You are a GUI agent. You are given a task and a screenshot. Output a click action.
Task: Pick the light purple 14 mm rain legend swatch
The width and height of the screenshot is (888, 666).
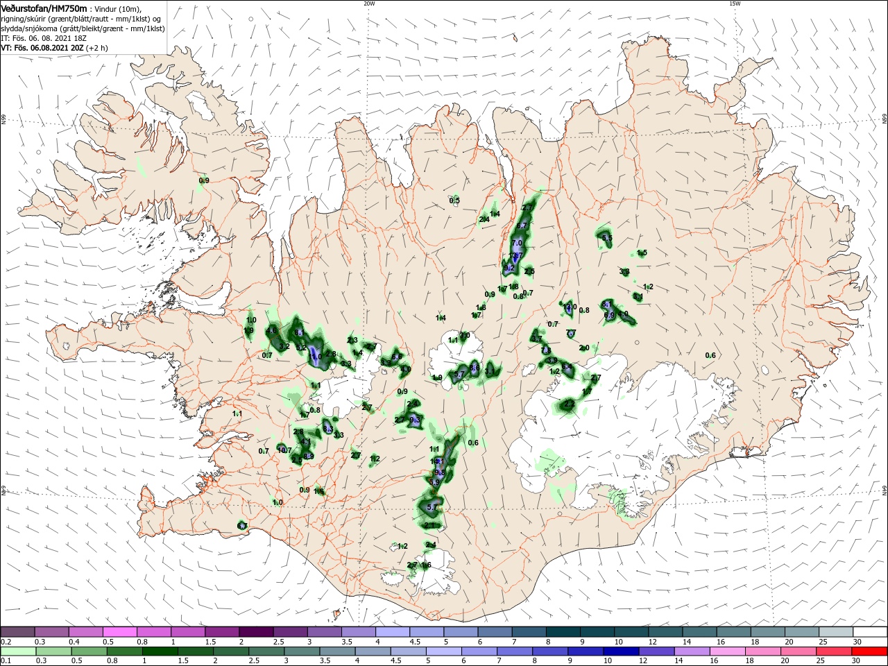[x=692, y=652]
